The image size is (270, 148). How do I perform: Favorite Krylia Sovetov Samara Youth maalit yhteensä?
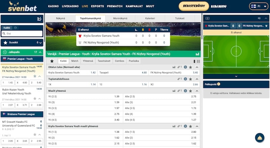point(190,126)
